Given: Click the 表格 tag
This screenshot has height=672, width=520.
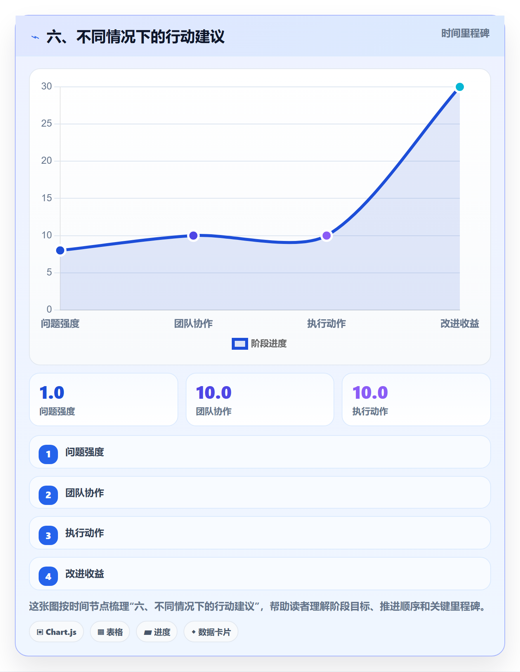Looking at the screenshot, I should click(110, 632).
